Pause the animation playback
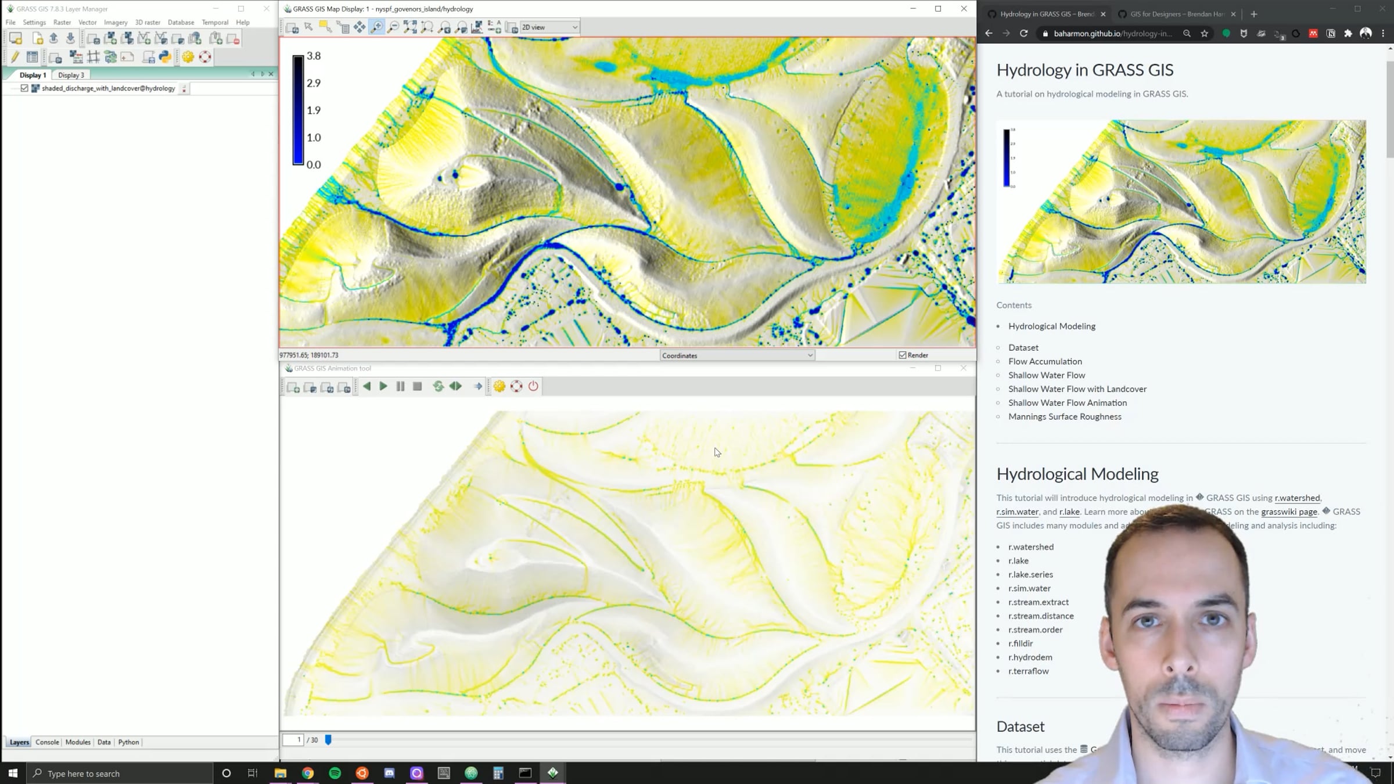Screen dimensions: 1394x784 click(x=400, y=386)
